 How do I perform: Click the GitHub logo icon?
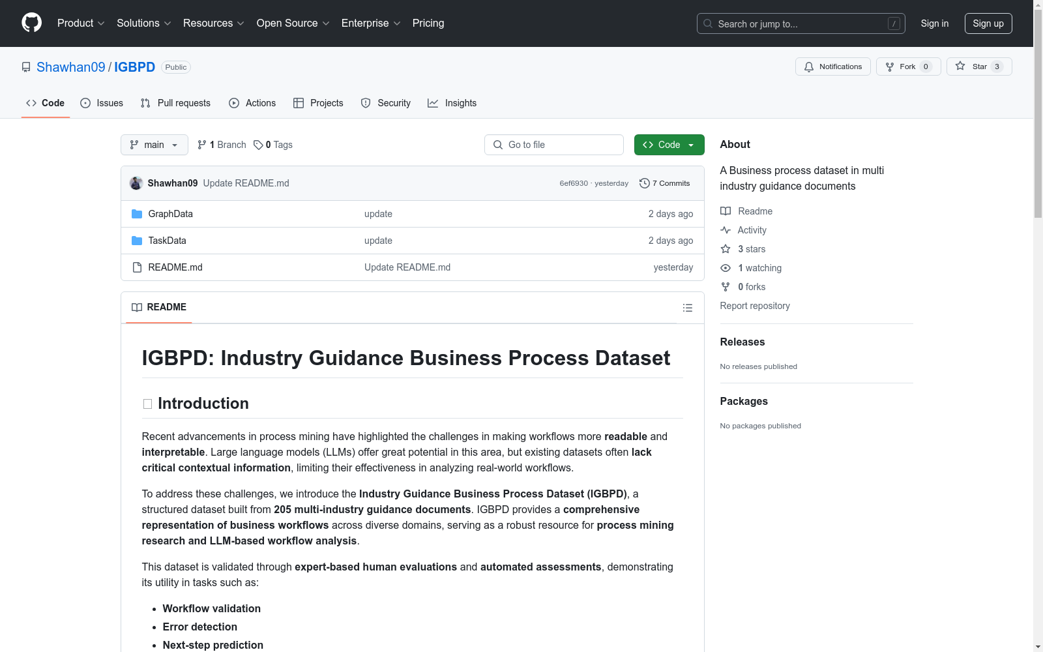[x=31, y=23]
